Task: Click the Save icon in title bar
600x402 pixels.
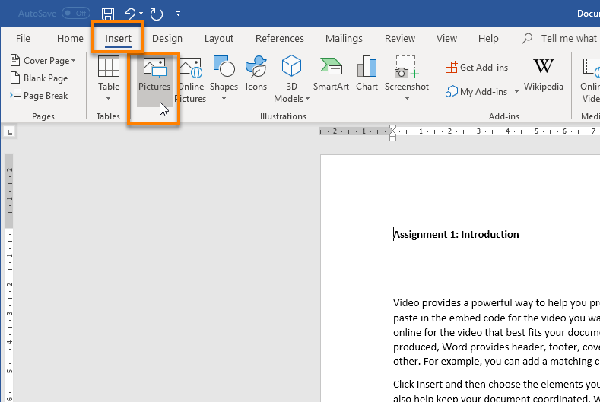Action: point(108,14)
